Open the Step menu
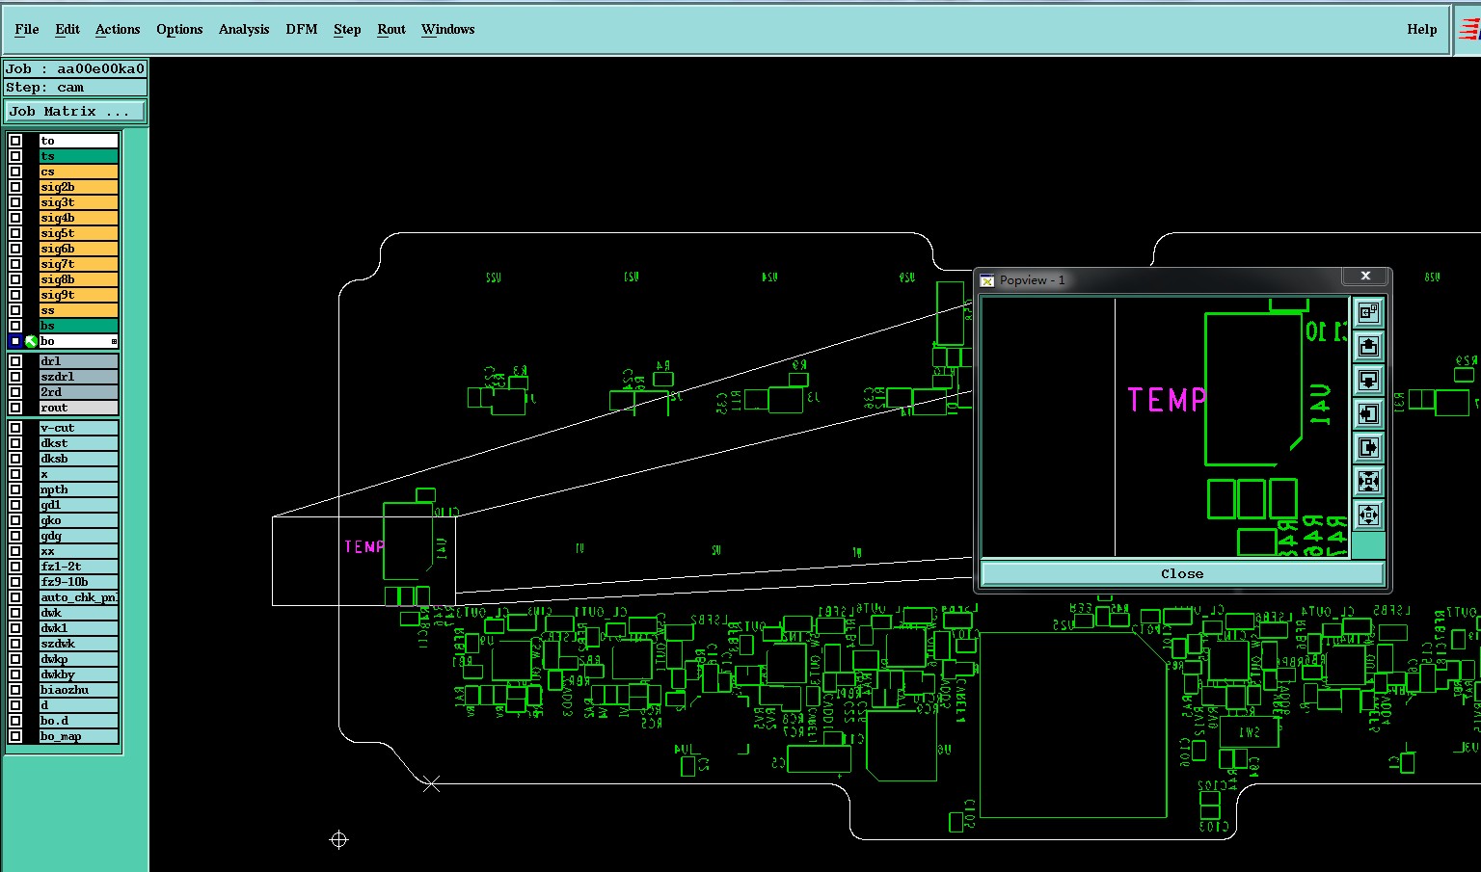This screenshot has width=1481, height=872. click(347, 29)
